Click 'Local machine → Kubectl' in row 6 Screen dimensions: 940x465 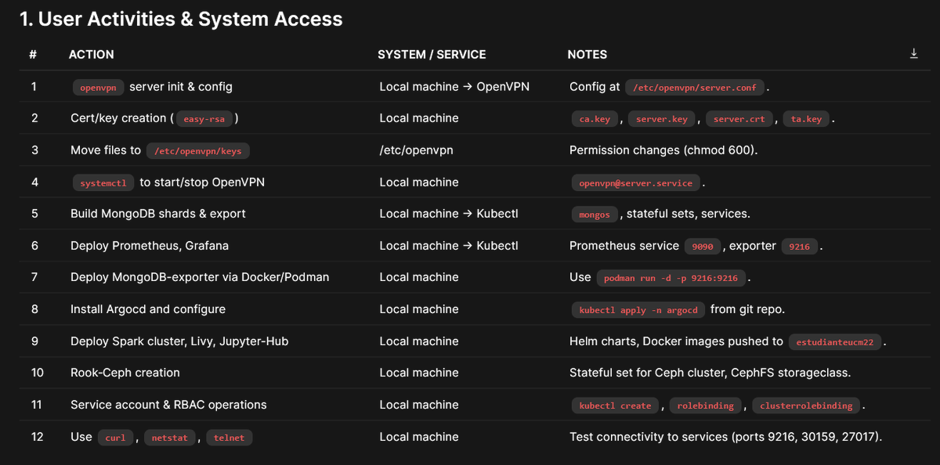[449, 246]
